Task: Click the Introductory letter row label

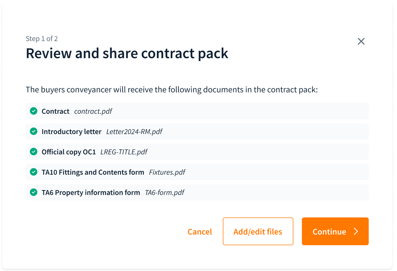Action: pos(71,131)
